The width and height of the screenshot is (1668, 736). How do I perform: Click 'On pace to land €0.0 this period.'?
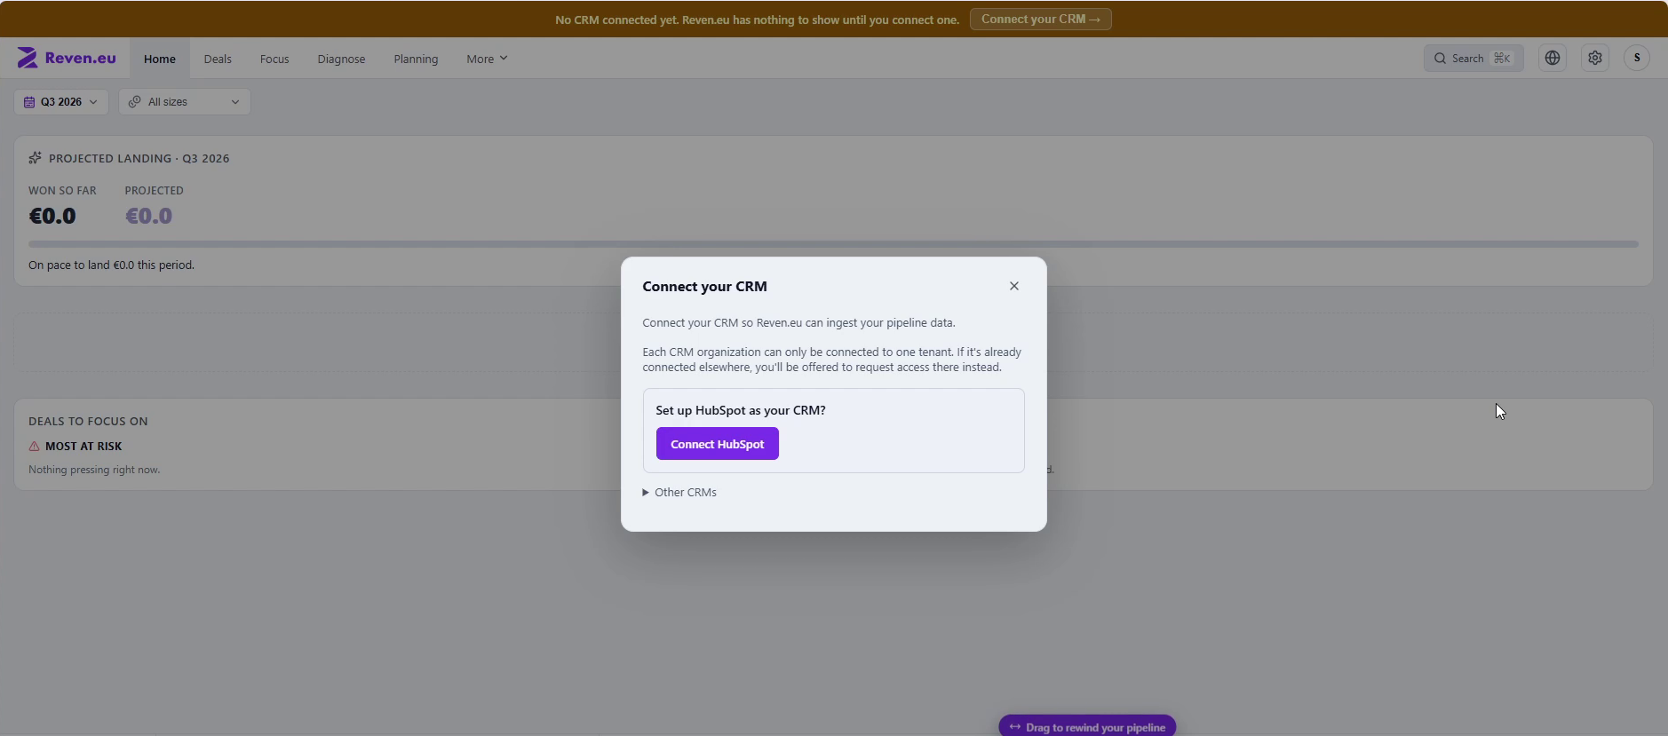click(111, 265)
